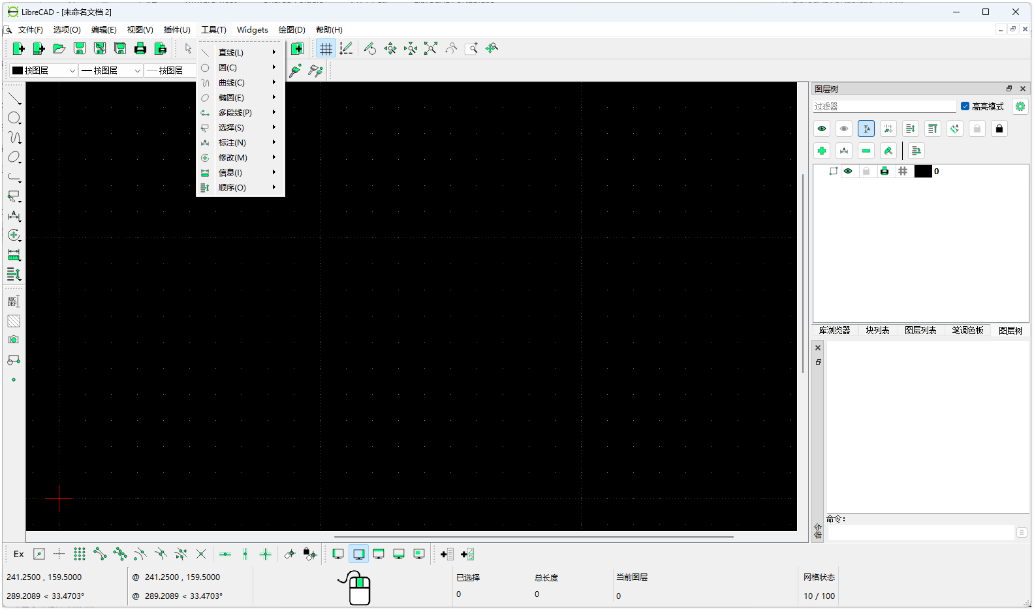Select the Modify tool in left sidebar
Screen dimensions: 1034x610
click(x=14, y=236)
